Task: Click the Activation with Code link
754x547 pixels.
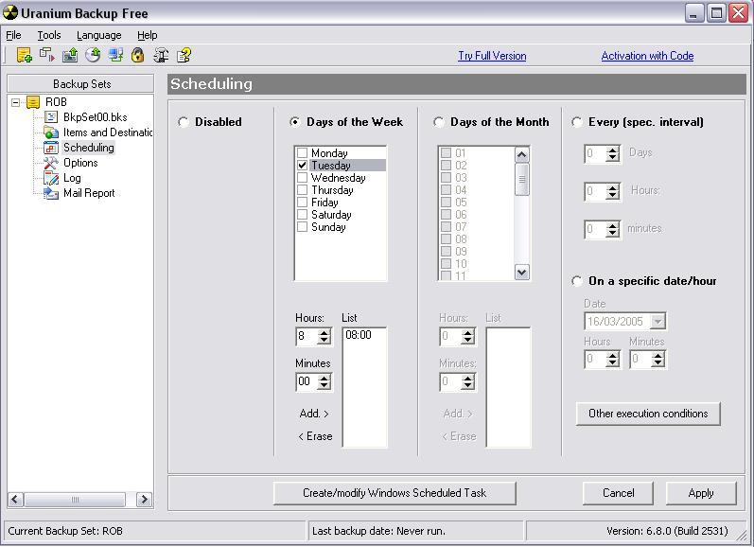Action: click(x=647, y=56)
